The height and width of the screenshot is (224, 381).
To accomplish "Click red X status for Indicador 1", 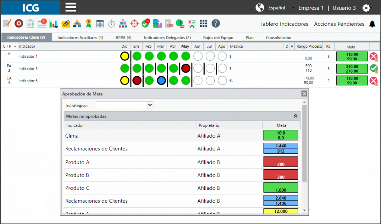I will tap(374, 57).
